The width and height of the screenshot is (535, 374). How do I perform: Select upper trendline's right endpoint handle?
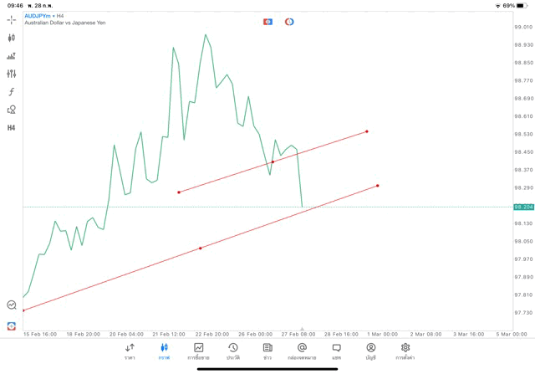[367, 131]
